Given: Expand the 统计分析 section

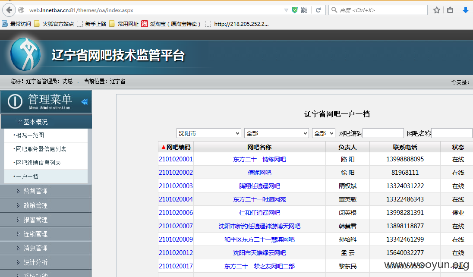Looking at the screenshot, I should point(46,262).
